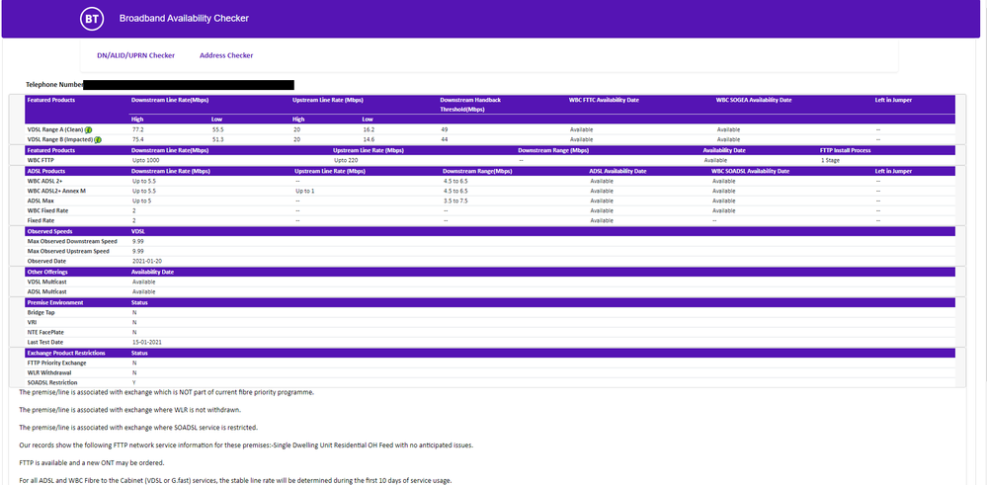Select the WBC FTTP row label
The height and width of the screenshot is (485, 987).
41,160
